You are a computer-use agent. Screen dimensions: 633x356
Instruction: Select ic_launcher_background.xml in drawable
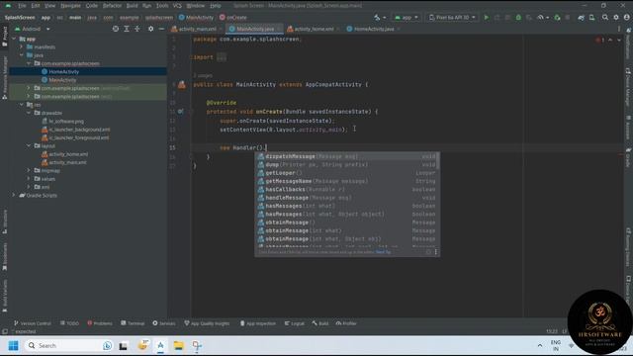coord(79,130)
